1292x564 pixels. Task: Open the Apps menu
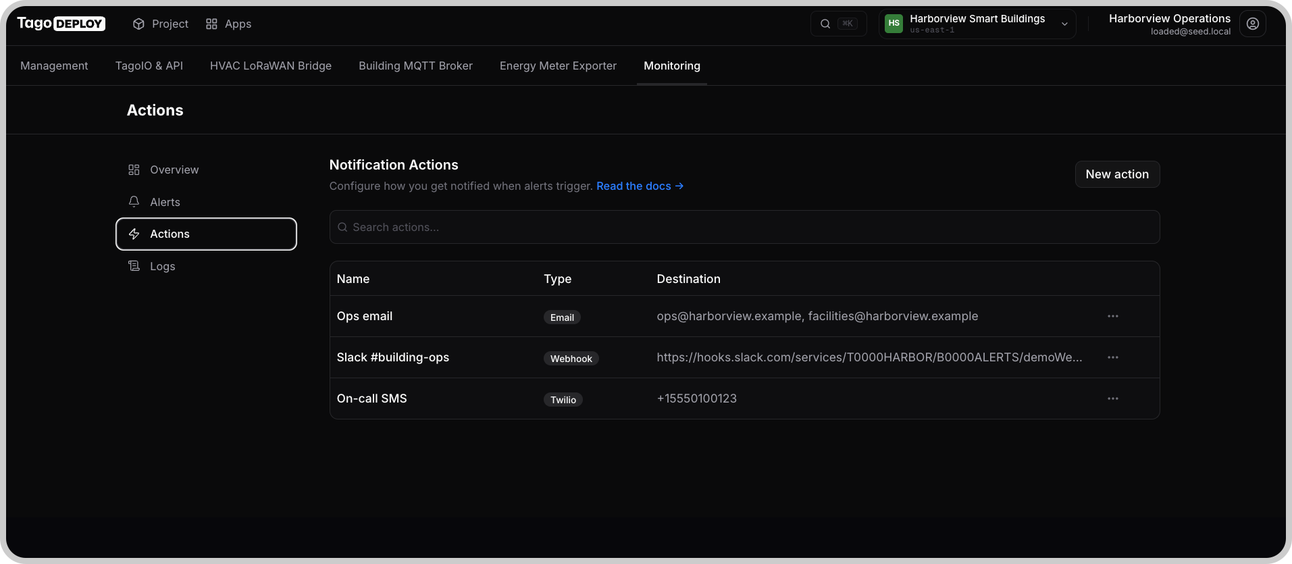pos(228,24)
